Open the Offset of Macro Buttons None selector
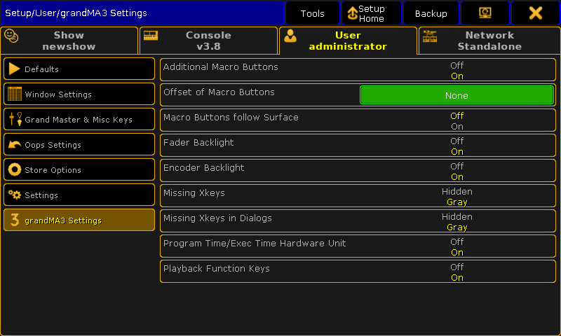561x336 pixels. (457, 95)
